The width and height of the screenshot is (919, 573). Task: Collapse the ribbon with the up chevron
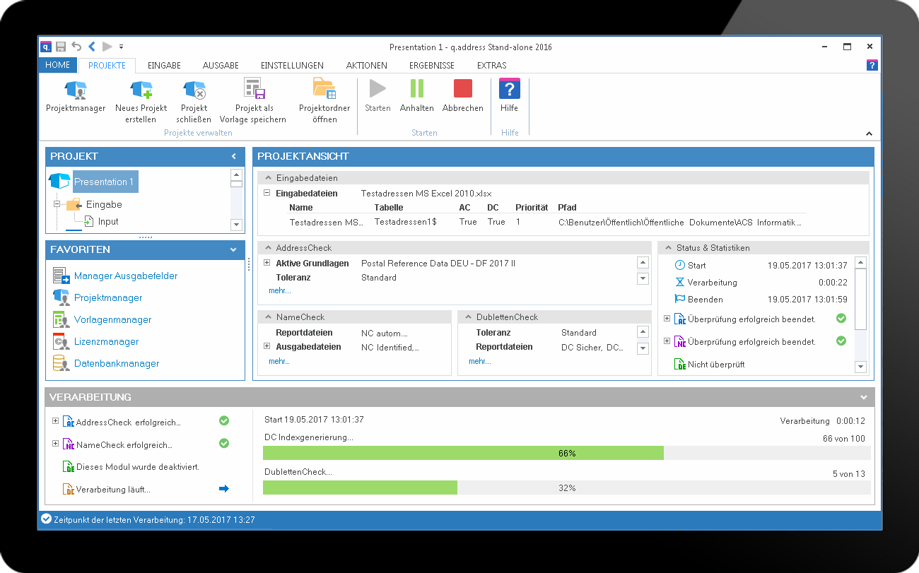tap(869, 134)
